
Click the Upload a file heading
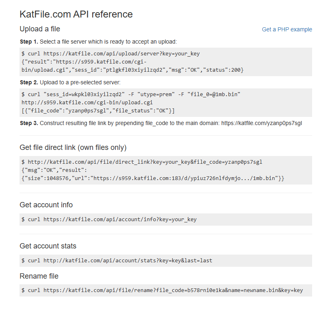(40, 29)
